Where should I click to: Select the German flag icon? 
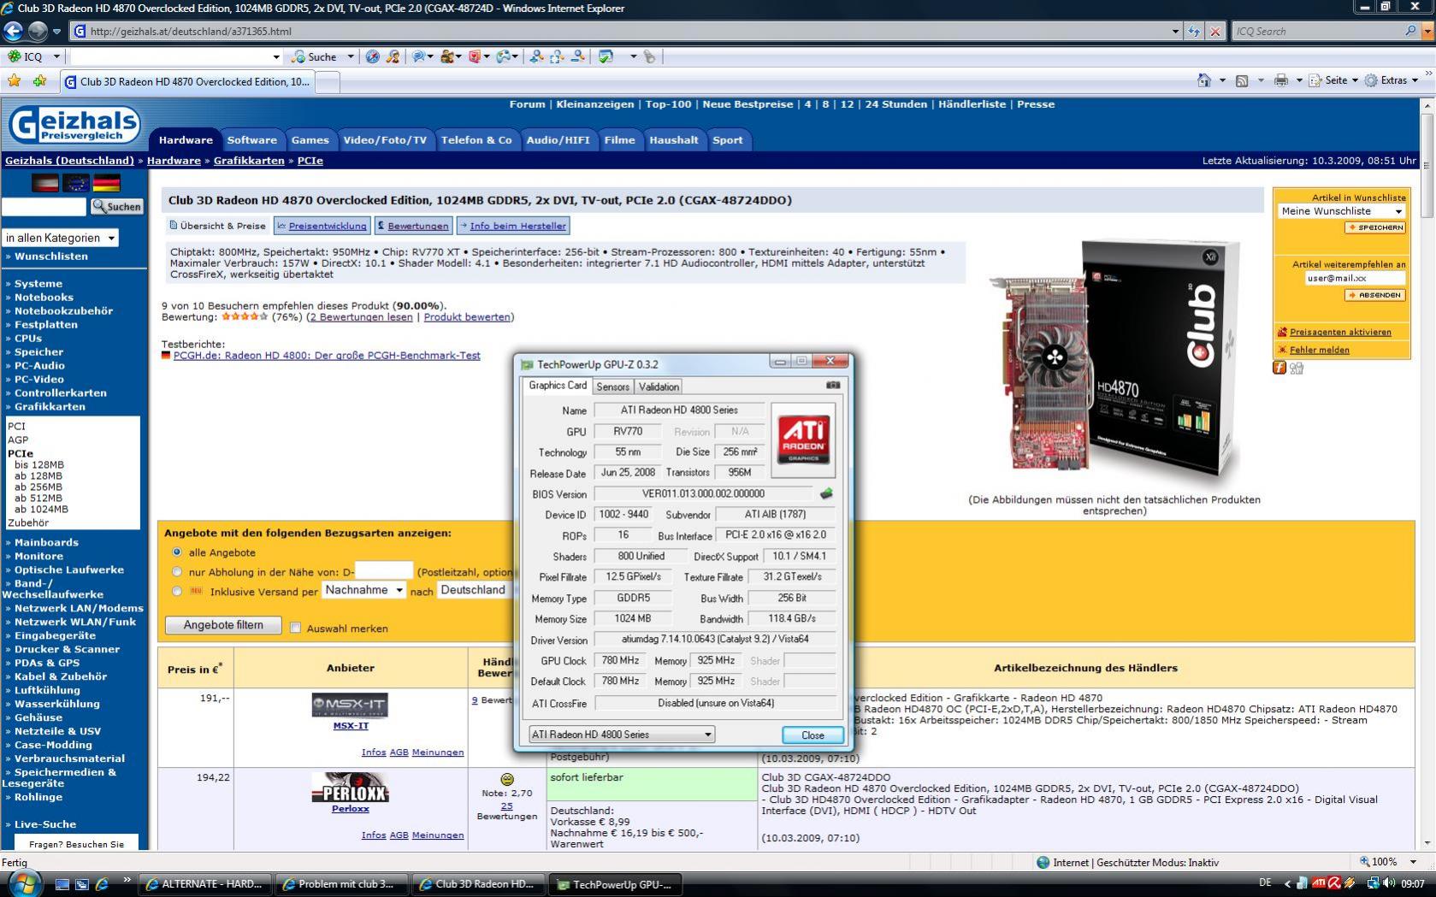pos(107,183)
